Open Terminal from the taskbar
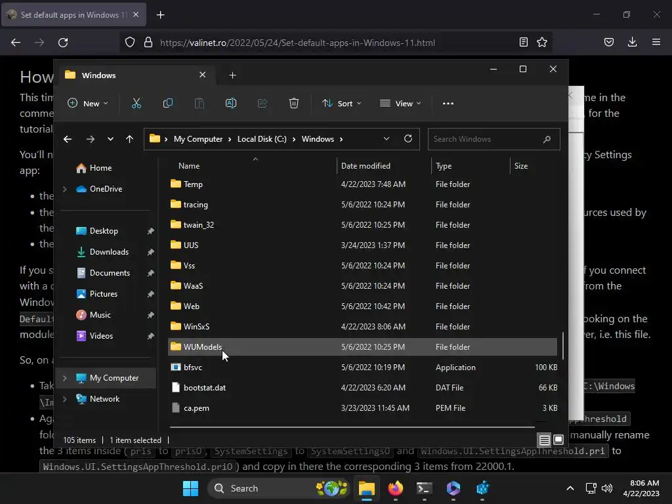The width and height of the screenshot is (672, 504). (424, 488)
